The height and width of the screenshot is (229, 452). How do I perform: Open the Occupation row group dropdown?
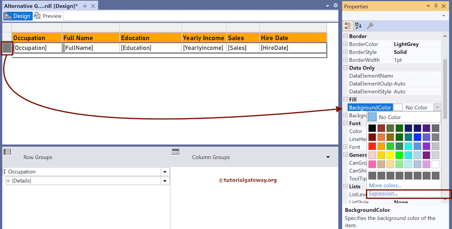[165, 172]
